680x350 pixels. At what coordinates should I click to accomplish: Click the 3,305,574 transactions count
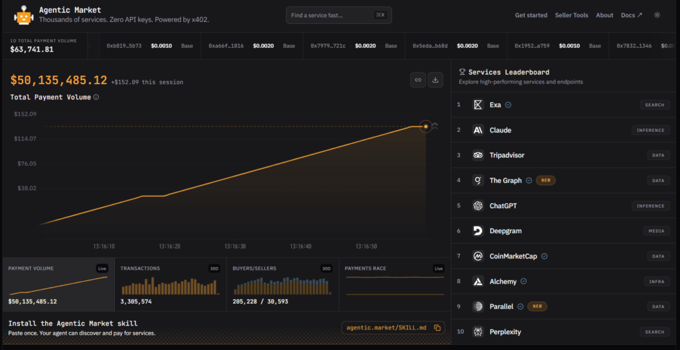(135, 302)
